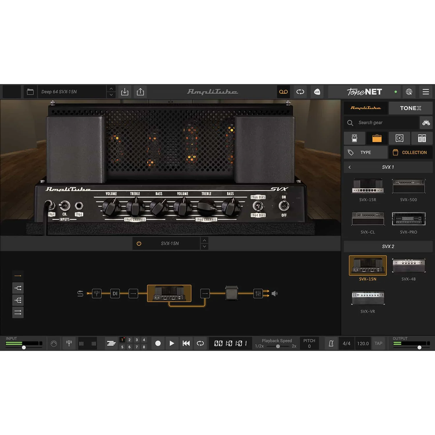Click the OUTPUT level slider handle

click(419, 347)
